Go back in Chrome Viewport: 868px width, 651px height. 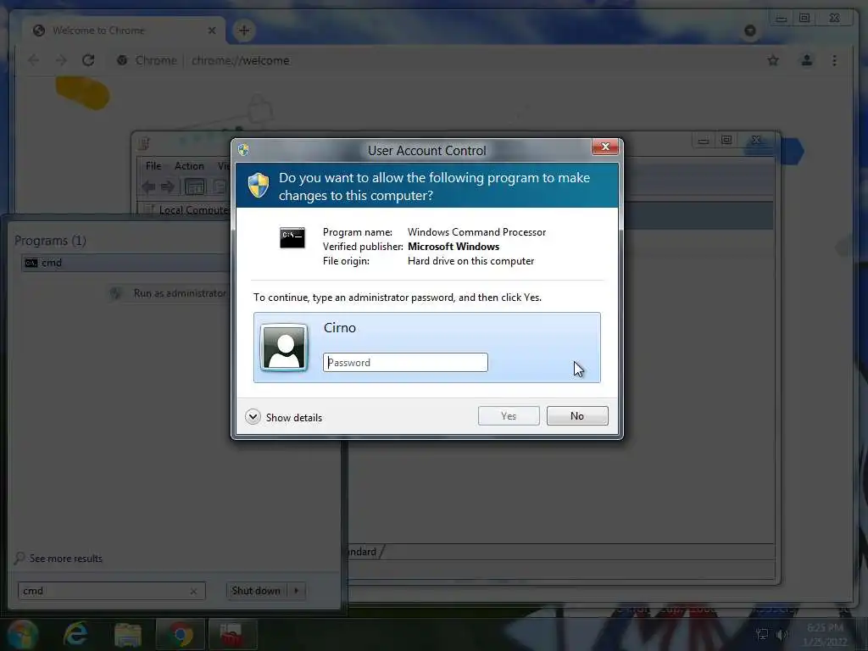[x=33, y=60]
